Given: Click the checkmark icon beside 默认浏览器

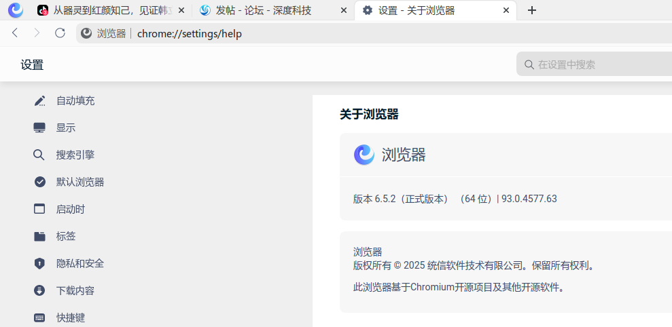Looking at the screenshot, I should point(40,182).
